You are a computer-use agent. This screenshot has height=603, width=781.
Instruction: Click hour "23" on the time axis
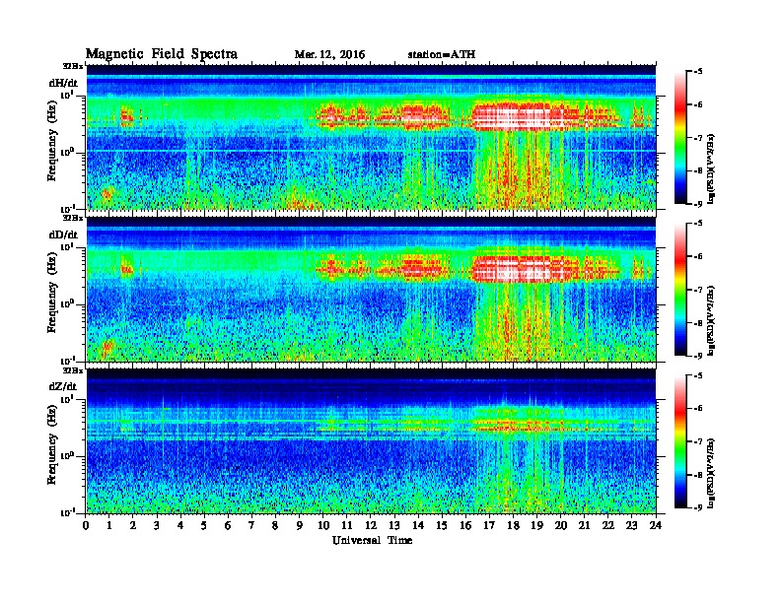coord(632,525)
